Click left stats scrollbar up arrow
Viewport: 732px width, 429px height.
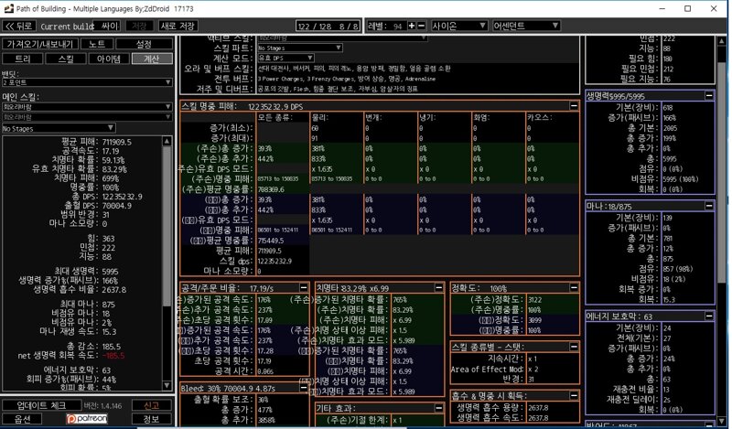click(x=167, y=141)
